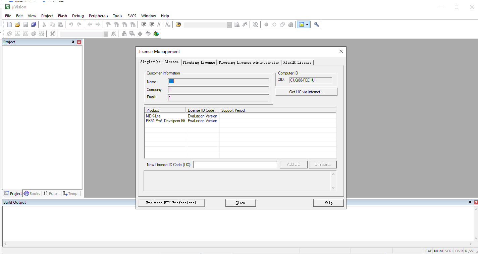Screen dimensions: 478x254
Task: Pin the Build Output panel
Action: pyautogui.click(x=470, y=202)
